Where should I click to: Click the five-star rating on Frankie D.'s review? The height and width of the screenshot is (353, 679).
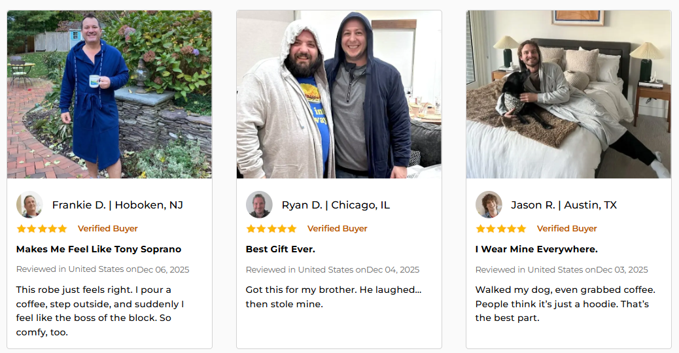tap(42, 229)
